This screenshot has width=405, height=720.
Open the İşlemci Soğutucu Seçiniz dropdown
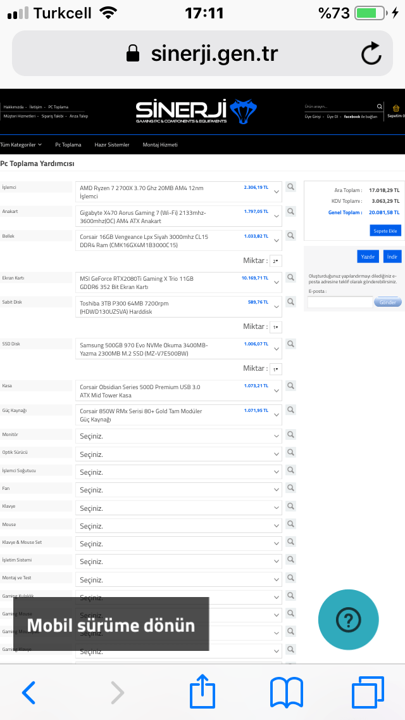click(x=178, y=472)
